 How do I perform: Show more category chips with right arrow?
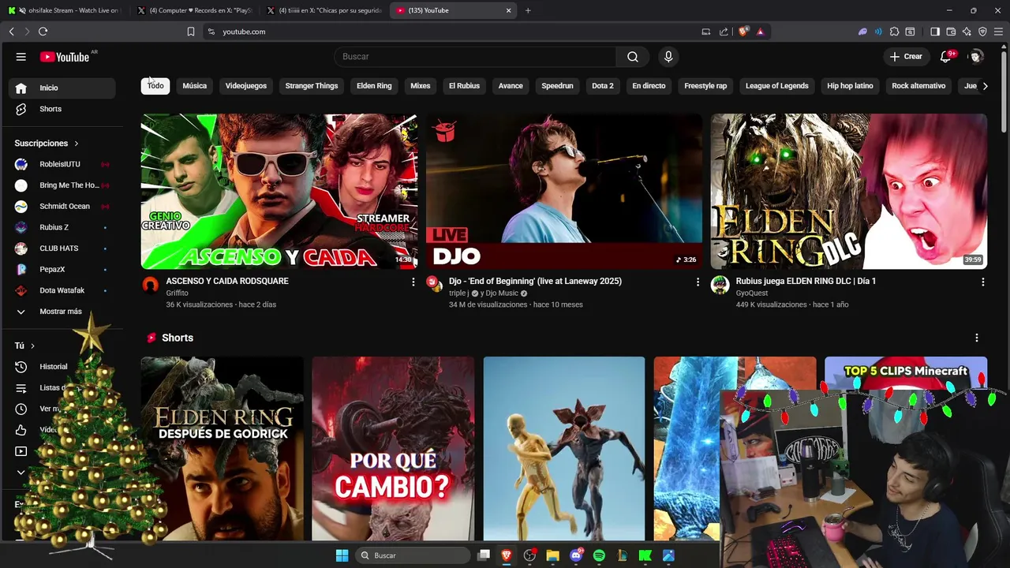pos(985,86)
